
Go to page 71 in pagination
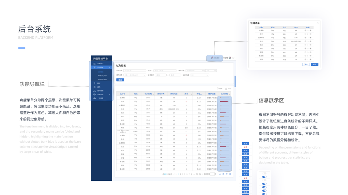200,174
